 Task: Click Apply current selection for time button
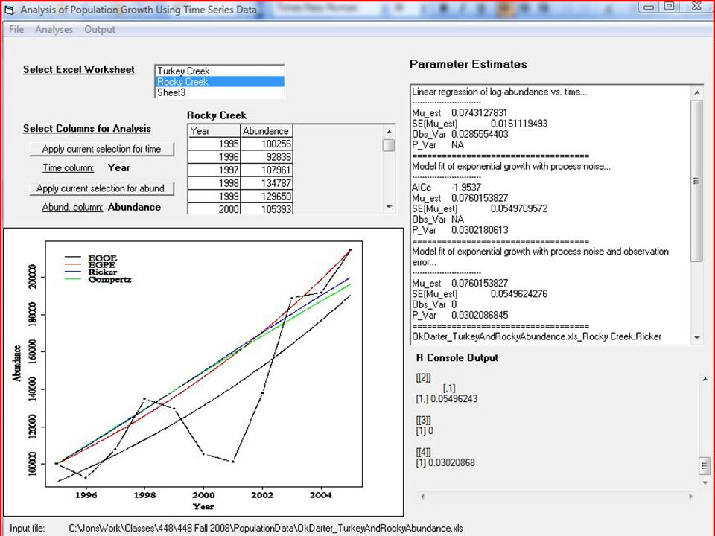point(102,149)
